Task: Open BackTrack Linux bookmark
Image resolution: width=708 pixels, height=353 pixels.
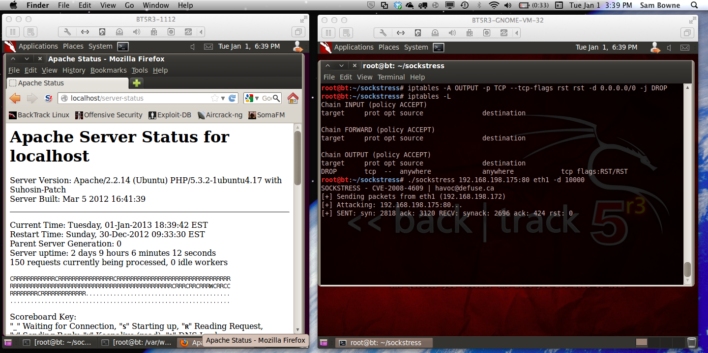Action: (x=39, y=115)
